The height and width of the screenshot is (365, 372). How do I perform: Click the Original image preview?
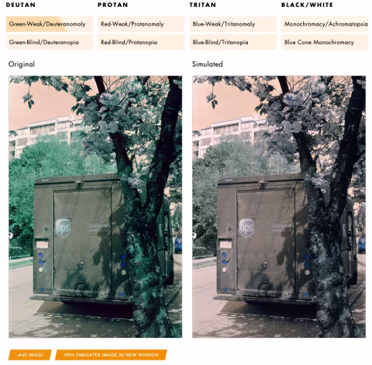pos(95,207)
